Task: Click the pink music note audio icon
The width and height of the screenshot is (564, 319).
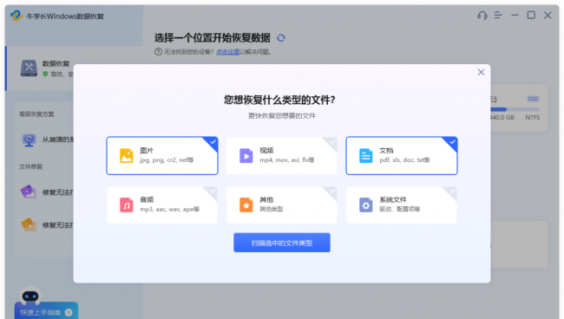Action: click(x=127, y=205)
